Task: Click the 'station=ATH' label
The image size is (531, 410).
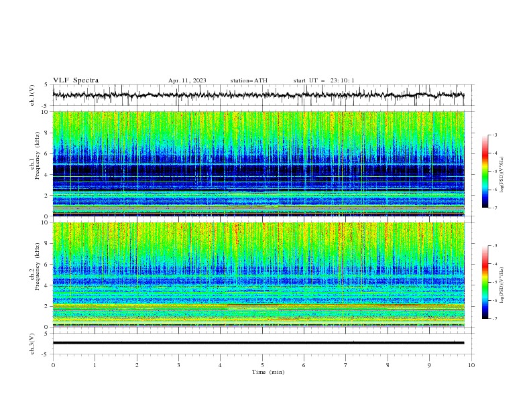Action: [x=249, y=80]
